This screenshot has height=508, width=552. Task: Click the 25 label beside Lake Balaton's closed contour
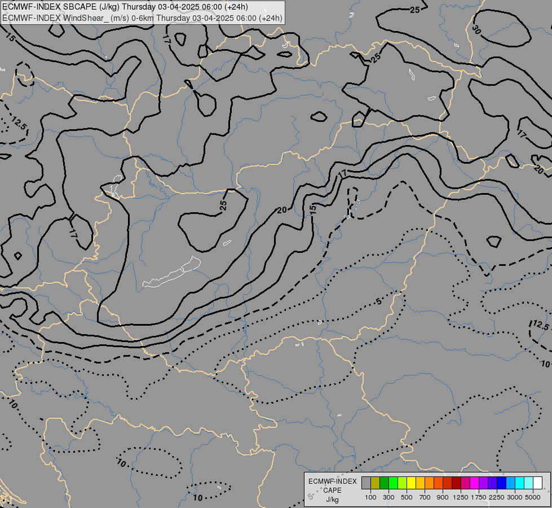[x=223, y=205]
